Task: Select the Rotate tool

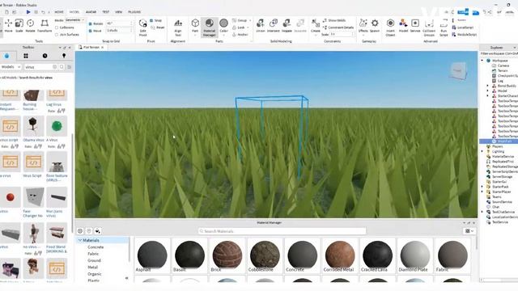Action: (31, 26)
